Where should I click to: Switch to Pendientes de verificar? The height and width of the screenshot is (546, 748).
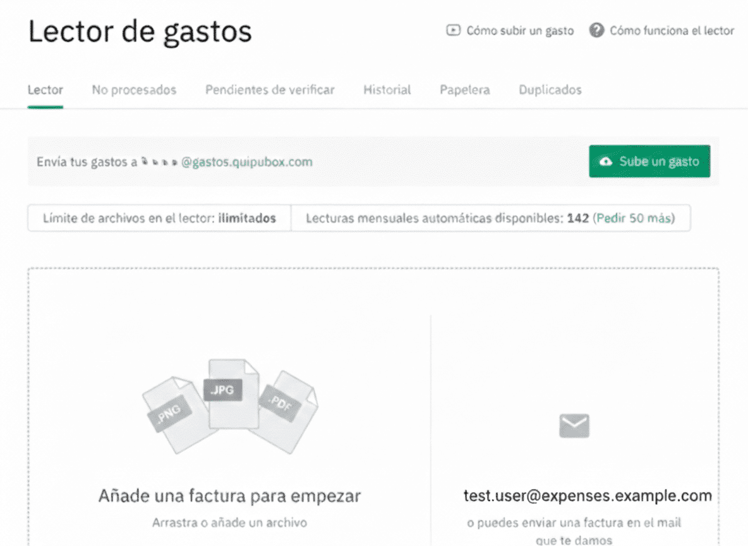(269, 90)
